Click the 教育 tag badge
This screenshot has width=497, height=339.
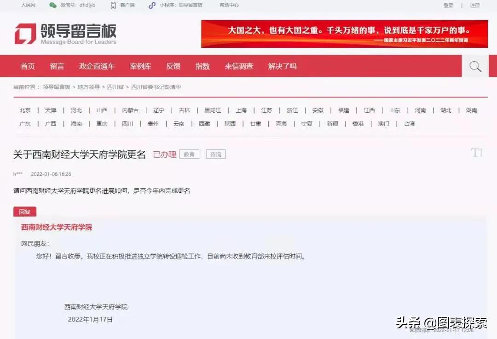tap(189, 154)
